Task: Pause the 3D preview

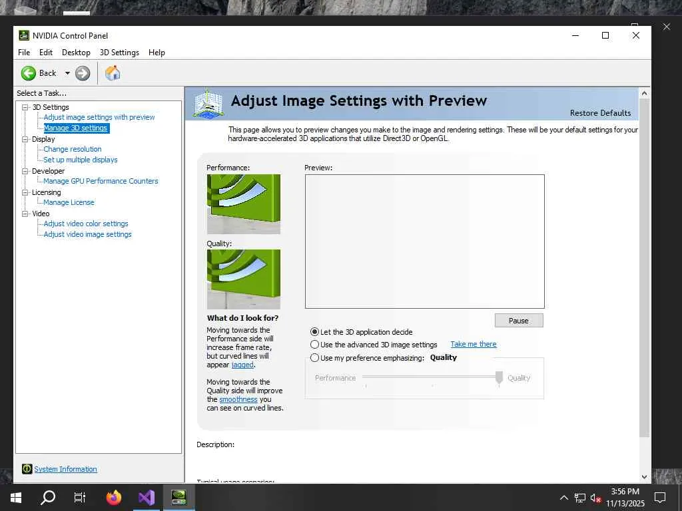Action: (519, 321)
